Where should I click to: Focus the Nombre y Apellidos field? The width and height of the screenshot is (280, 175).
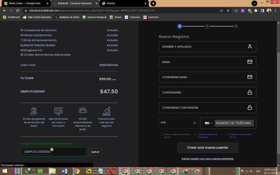pos(207,47)
